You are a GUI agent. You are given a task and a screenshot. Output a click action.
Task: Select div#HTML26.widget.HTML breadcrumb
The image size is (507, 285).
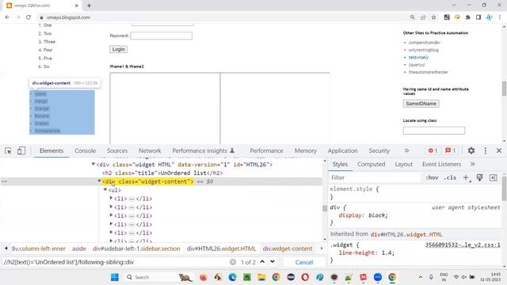click(x=221, y=249)
